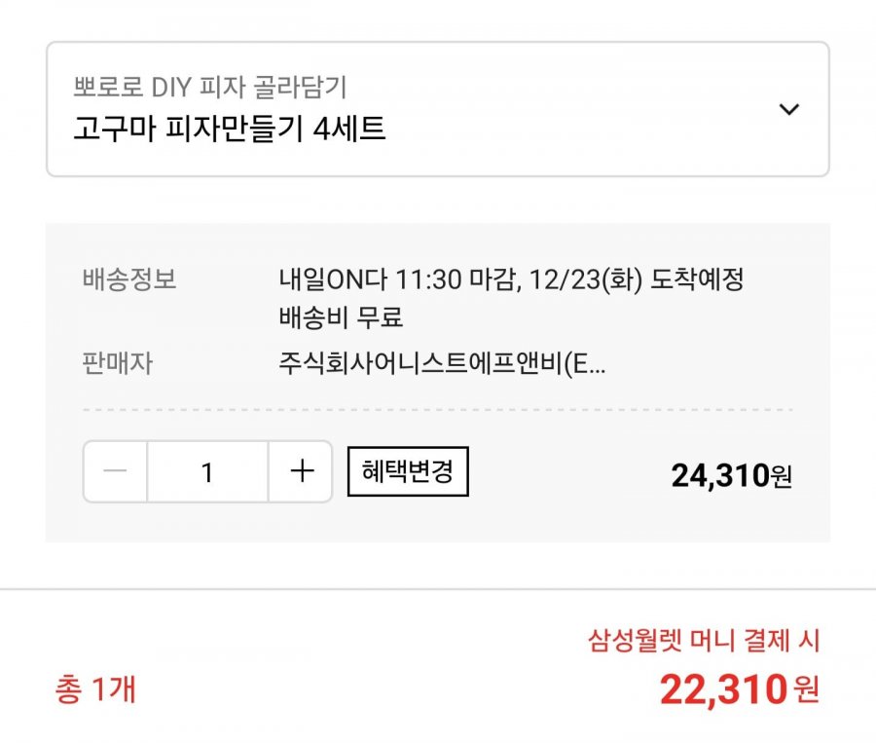This screenshot has height=743, width=876.
Task: Click the 판매자 label
Action: point(118,364)
